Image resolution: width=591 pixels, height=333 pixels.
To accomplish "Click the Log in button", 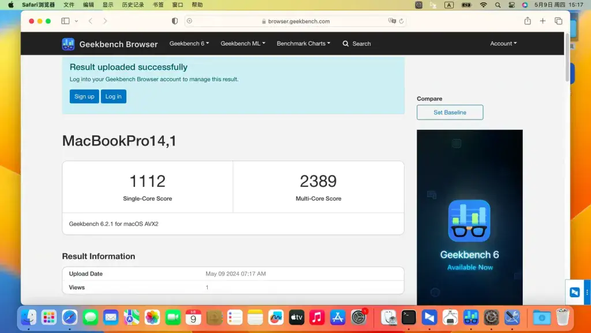I will tap(114, 96).
